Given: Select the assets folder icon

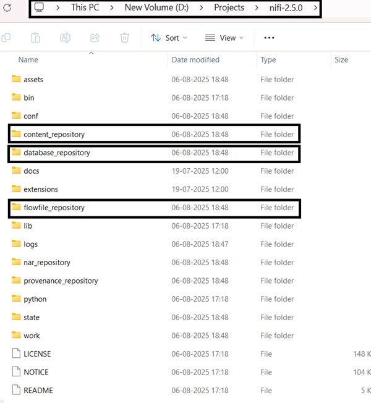Looking at the screenshot, I should [16, 79].
